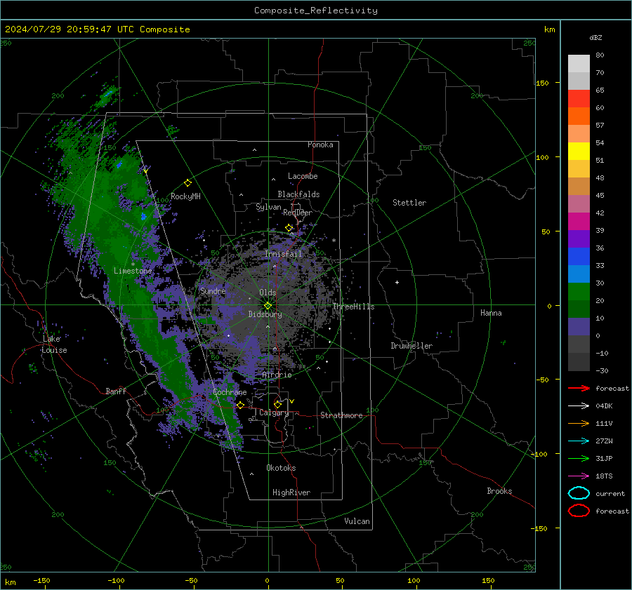The image size is (632, 590).
Task: Click the Lacombe city label
Action: click(x=303, y=176)
